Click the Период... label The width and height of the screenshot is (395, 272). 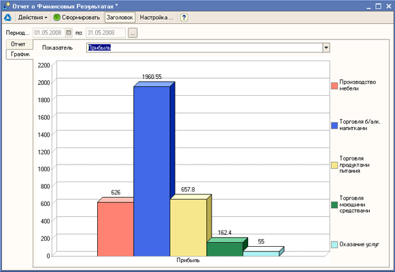pyautogui.click(x=18, y=33)
